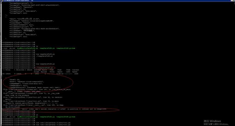Click the "main()" traceback line

[x=8, y=99]
